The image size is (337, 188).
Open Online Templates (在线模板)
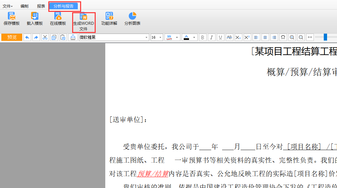[x=58, y=18]
